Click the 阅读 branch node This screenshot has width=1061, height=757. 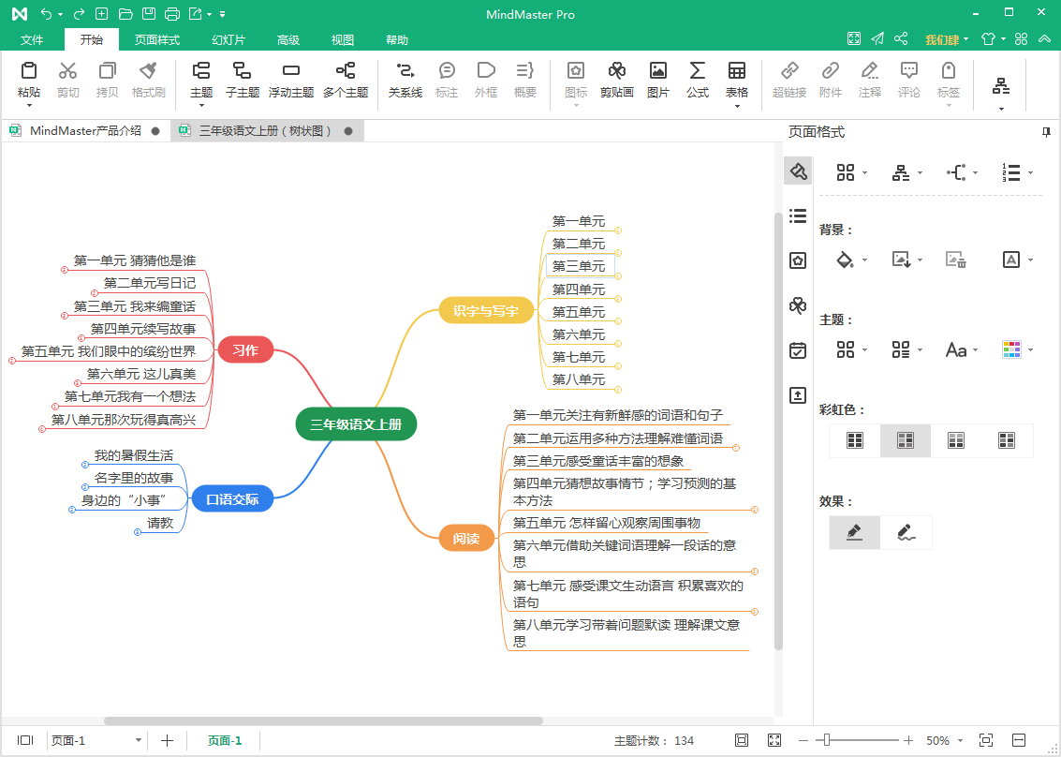click(466, 539)
